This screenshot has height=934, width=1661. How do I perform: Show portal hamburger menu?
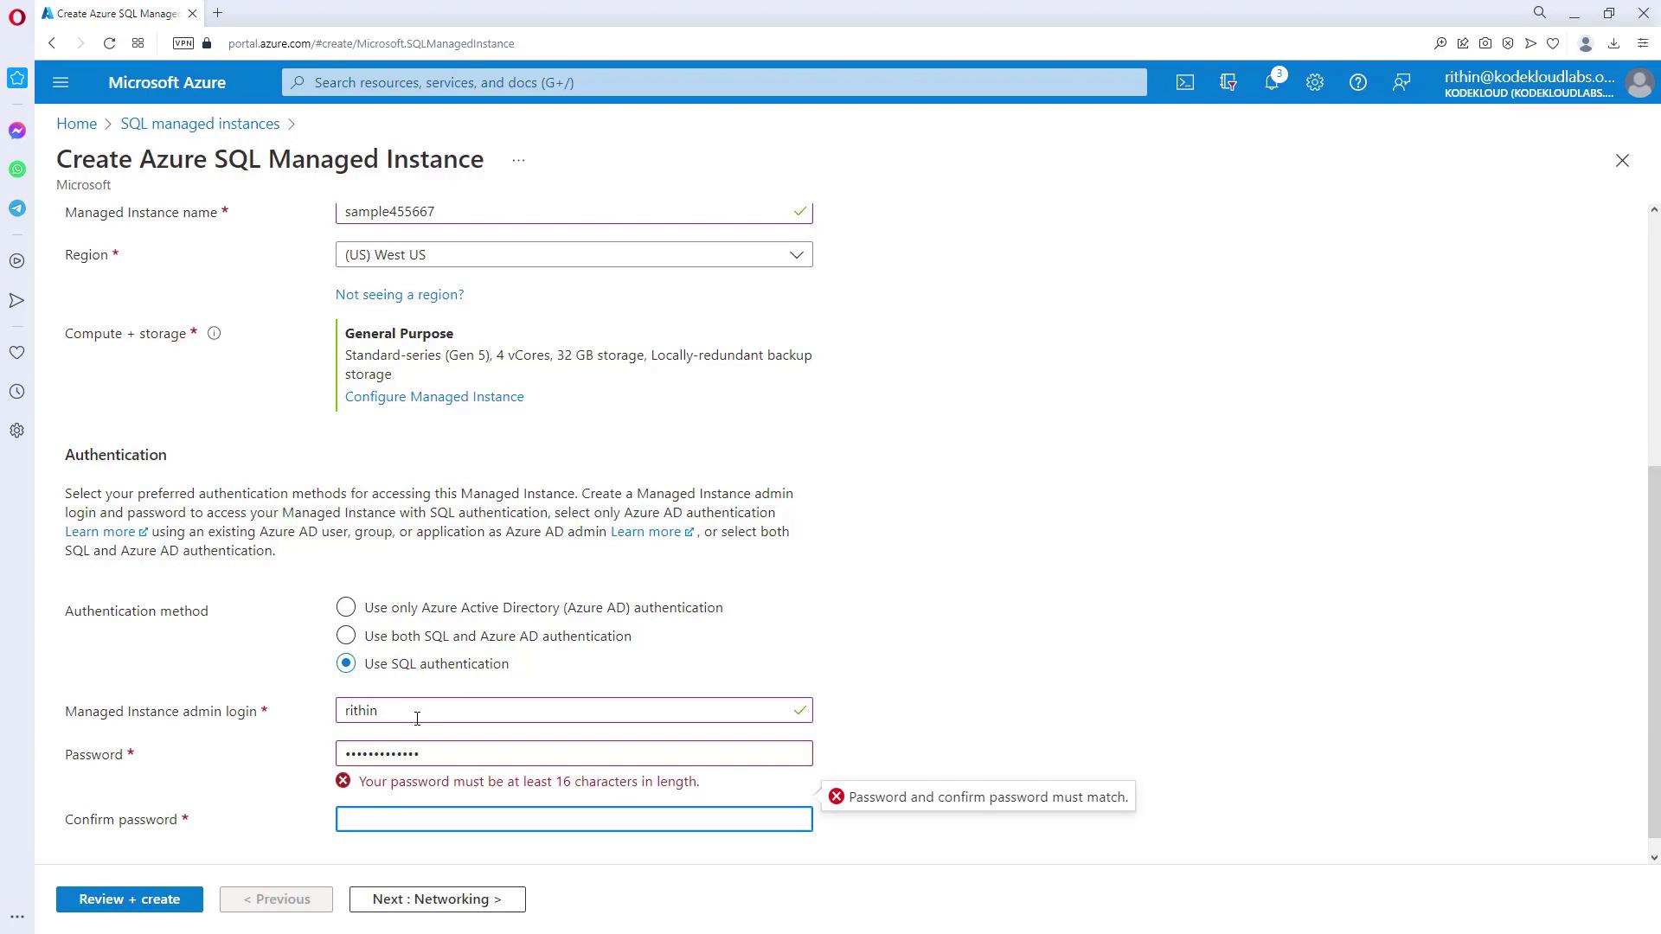(x=61, y=83)
